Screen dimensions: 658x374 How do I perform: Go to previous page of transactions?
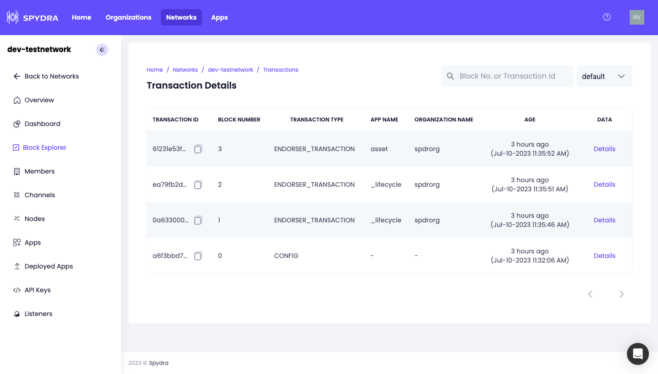click(x=590, y=294)
